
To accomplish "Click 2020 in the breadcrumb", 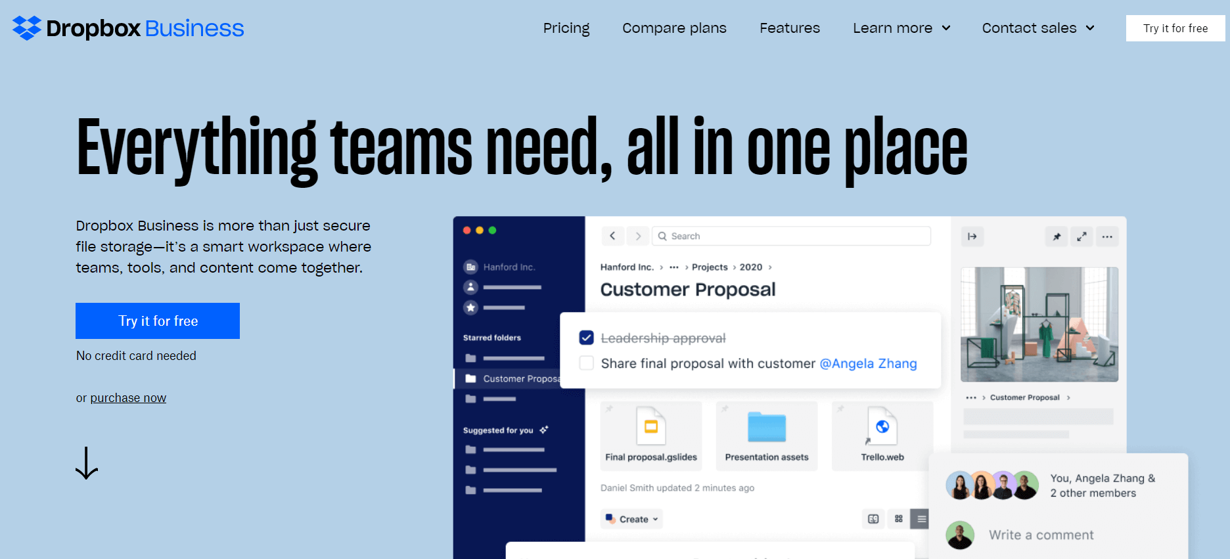I will [x=751, y=267].
